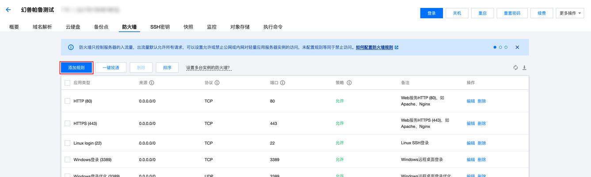
Task: Click the 应用类型 column header
Action: [x=82, y=83]
